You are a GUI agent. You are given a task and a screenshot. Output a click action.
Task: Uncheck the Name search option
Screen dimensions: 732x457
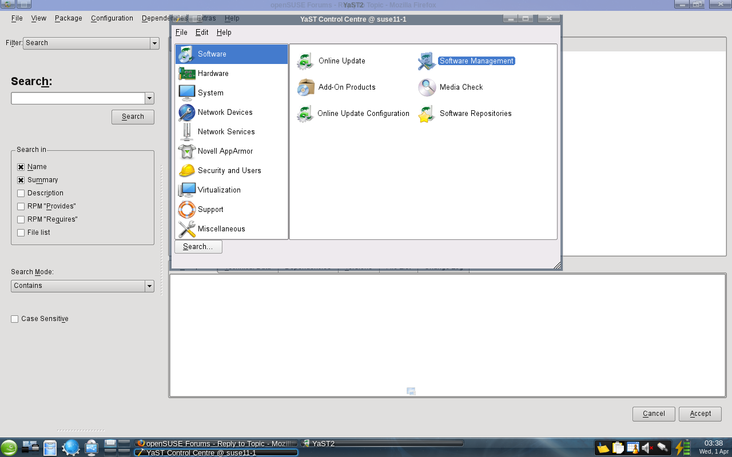(x=21, y=167)
